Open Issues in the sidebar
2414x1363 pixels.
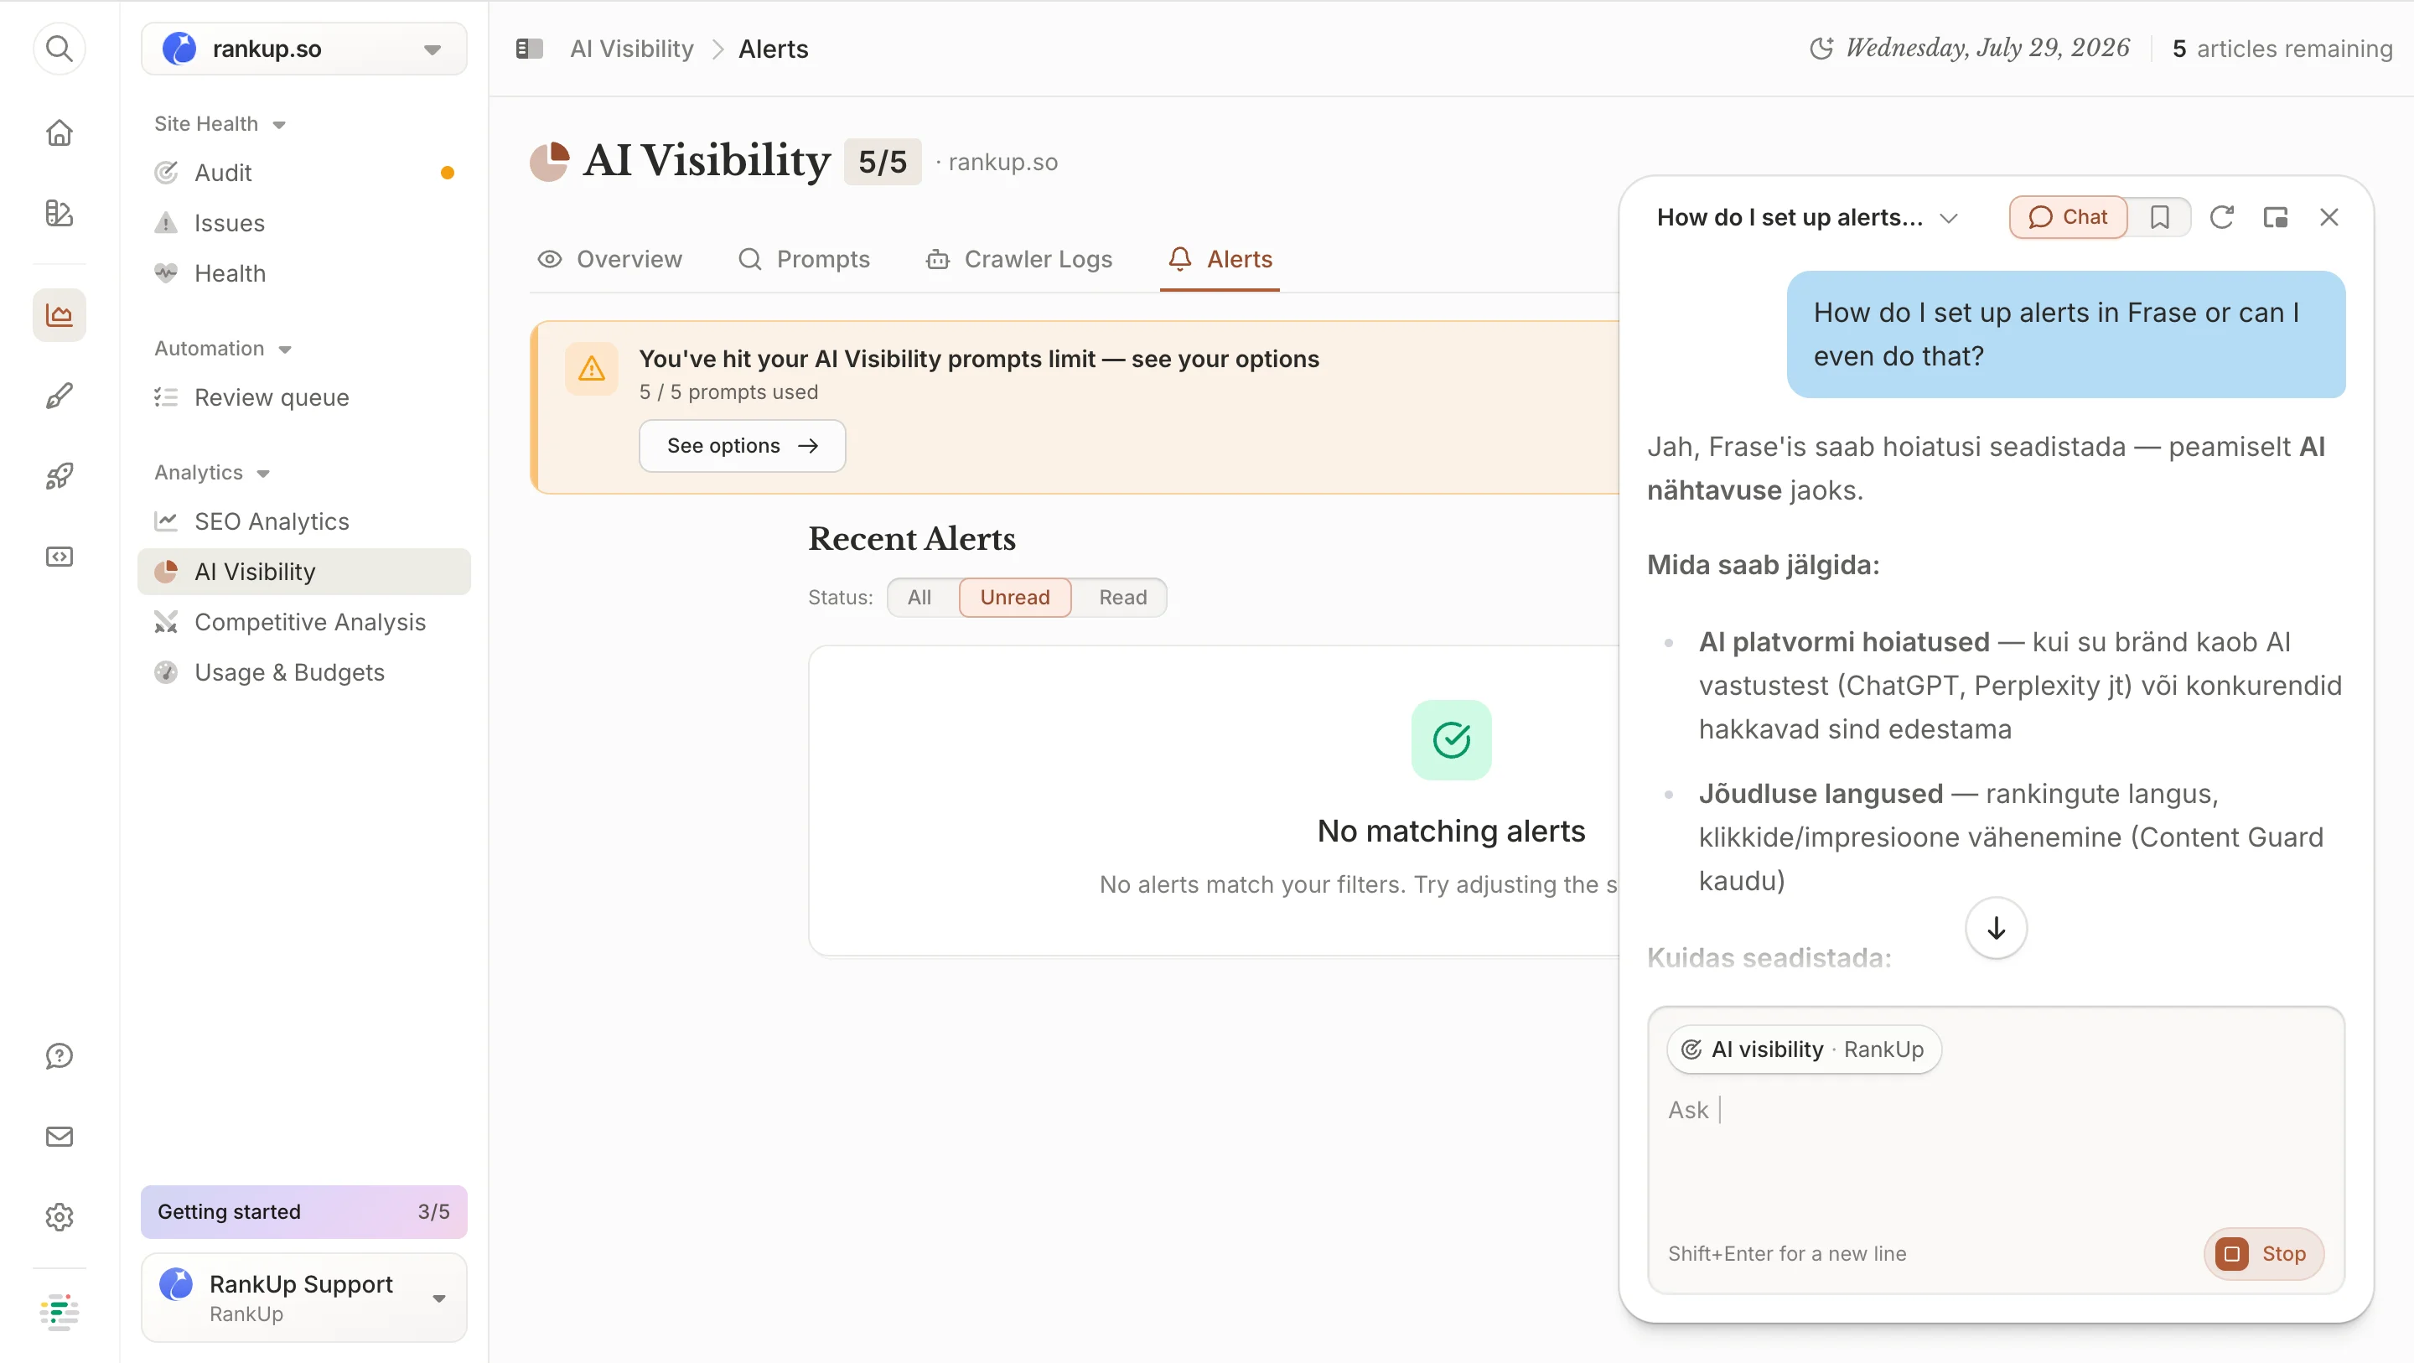point(303,223)
